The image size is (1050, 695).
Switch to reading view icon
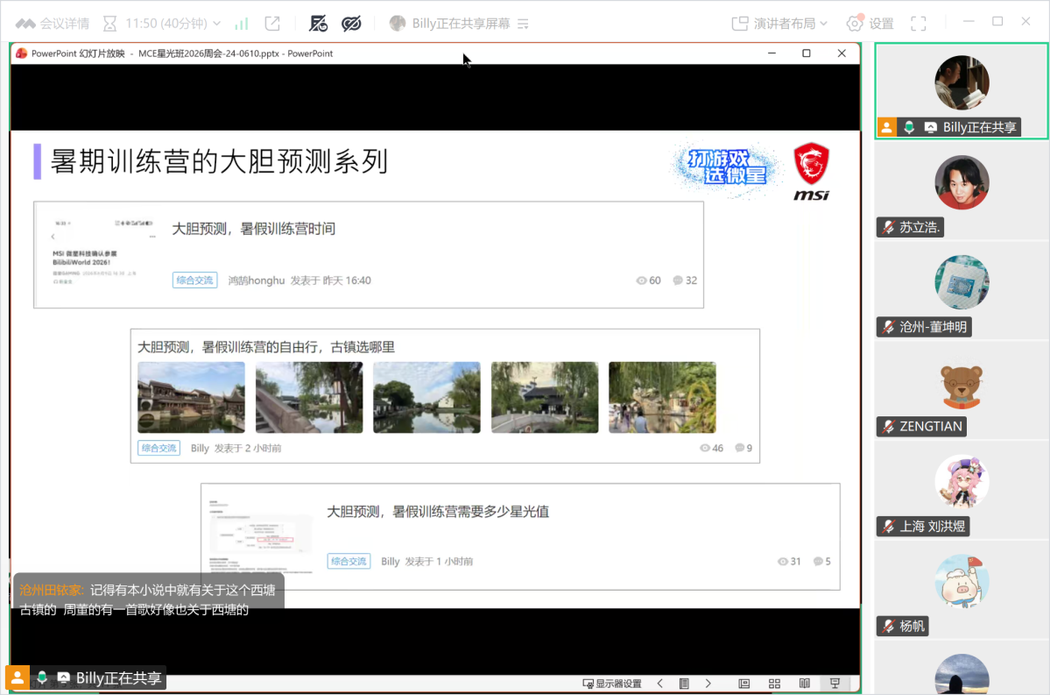[805, 684]
